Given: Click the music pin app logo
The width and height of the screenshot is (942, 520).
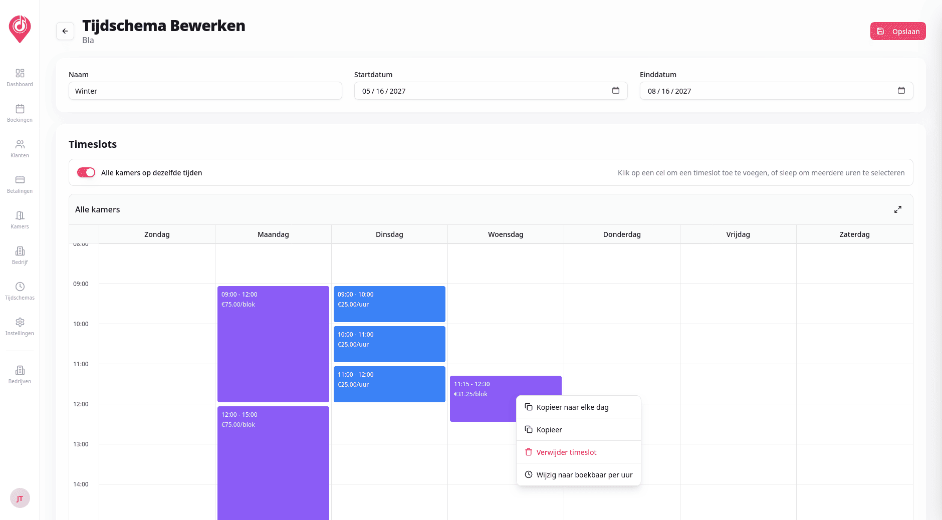Looking at the screenshot, I should (x=20, y=29).
